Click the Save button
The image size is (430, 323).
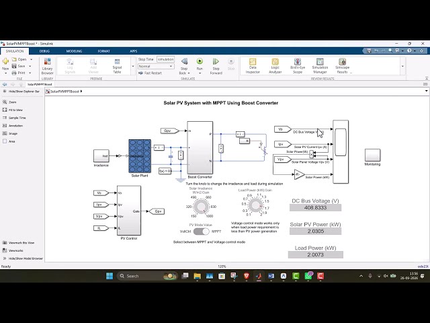pyautogui.click(x=19, y=66)
